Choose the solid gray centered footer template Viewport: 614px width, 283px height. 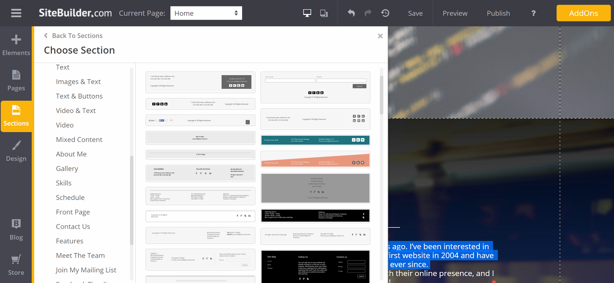click(315, 188)
